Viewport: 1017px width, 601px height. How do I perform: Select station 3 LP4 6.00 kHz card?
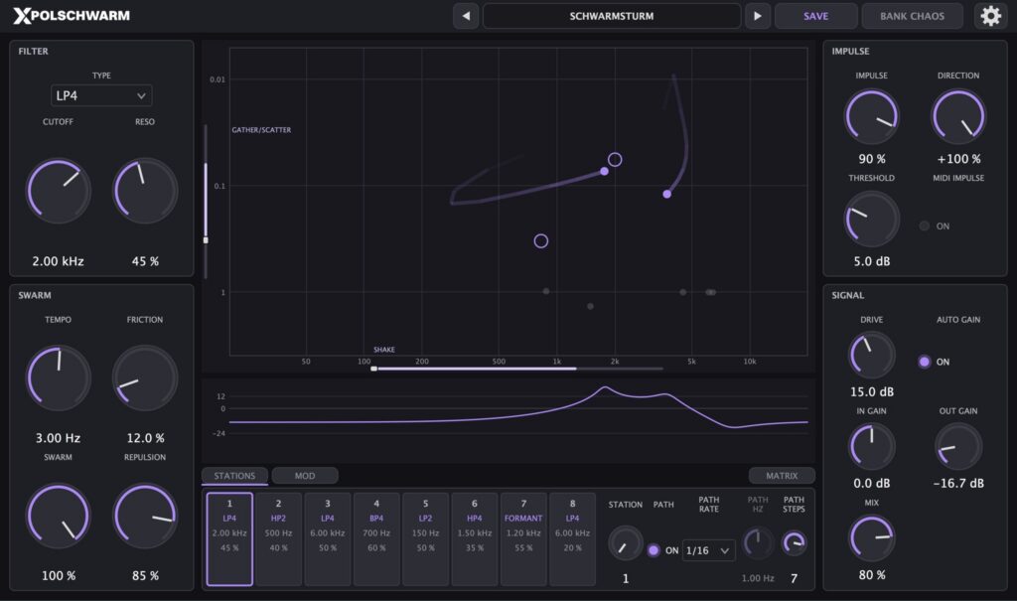coord(328,539)
